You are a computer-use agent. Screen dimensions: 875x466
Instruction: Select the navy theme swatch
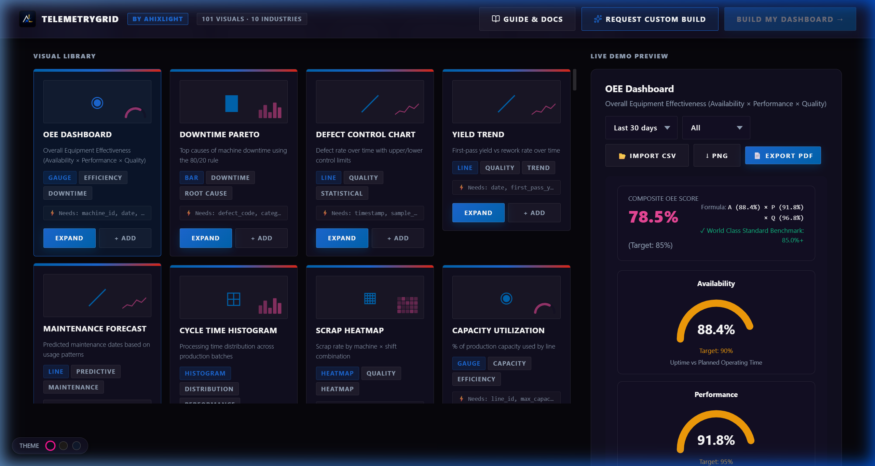coord(77,446)
